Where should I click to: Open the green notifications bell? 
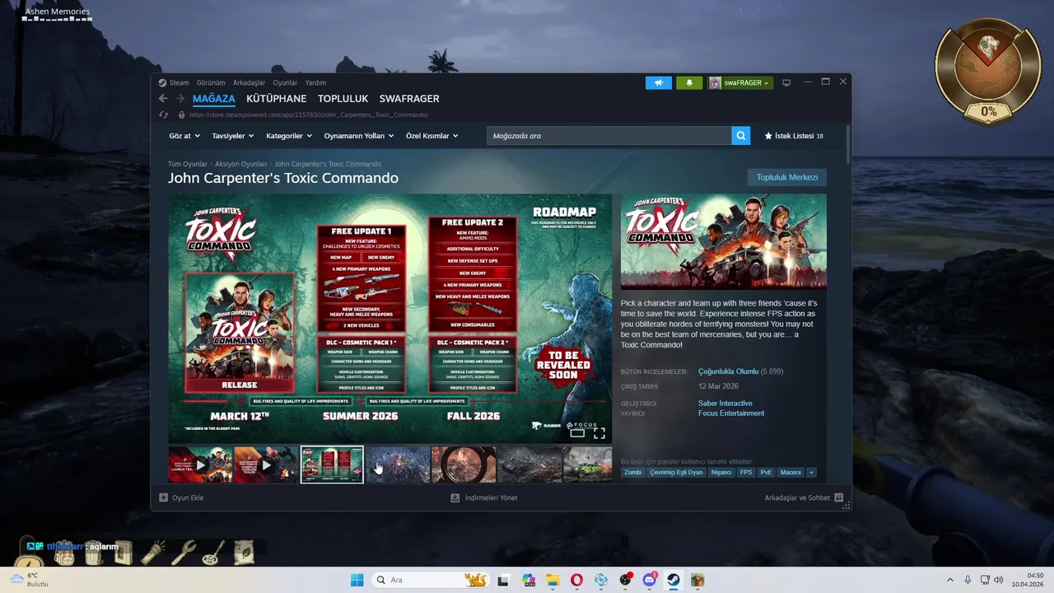pos(689,82)
